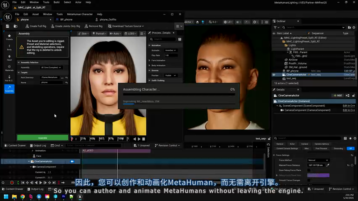Select the Debug Focus Plane color swatch

[318, 174]
